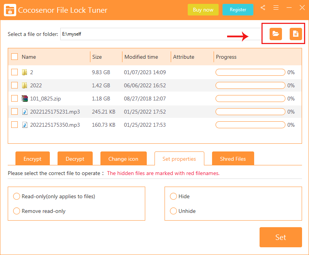Click the progress bar for folder "2"
309x255 pixels.
pyautogui.click(x=250, y=72)
